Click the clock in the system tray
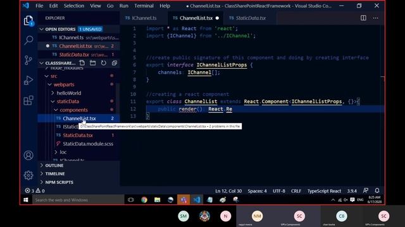 pyautogui.click(x=374, y=200)
